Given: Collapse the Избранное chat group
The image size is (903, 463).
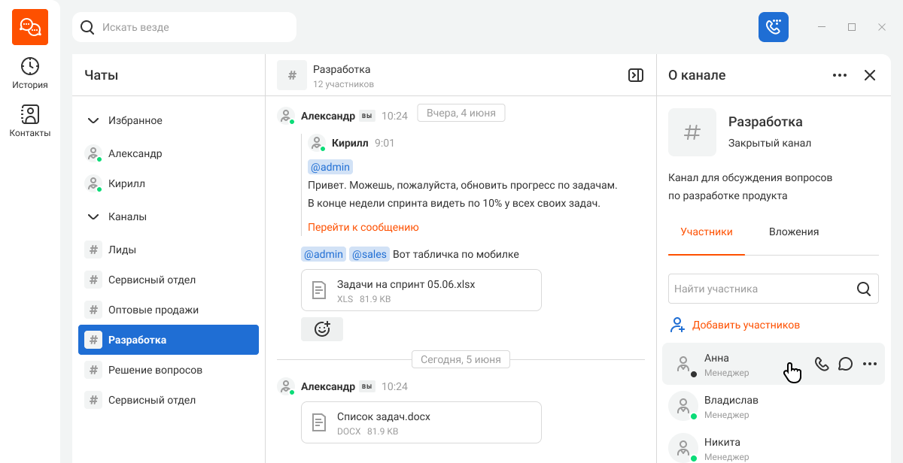Looking at the screenshot, I should click(93, 120).
